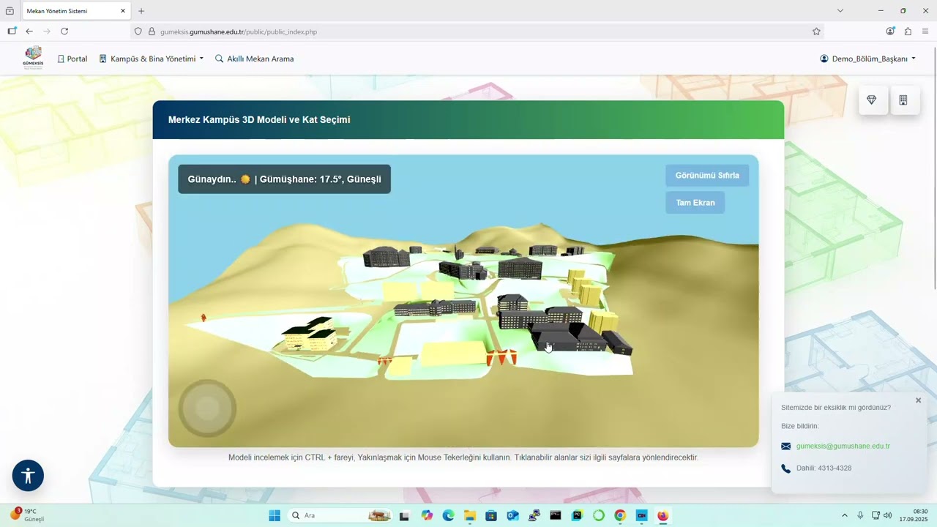Click the envelope icon in feedback popup
937x527 pixels.
coord(786,446)
